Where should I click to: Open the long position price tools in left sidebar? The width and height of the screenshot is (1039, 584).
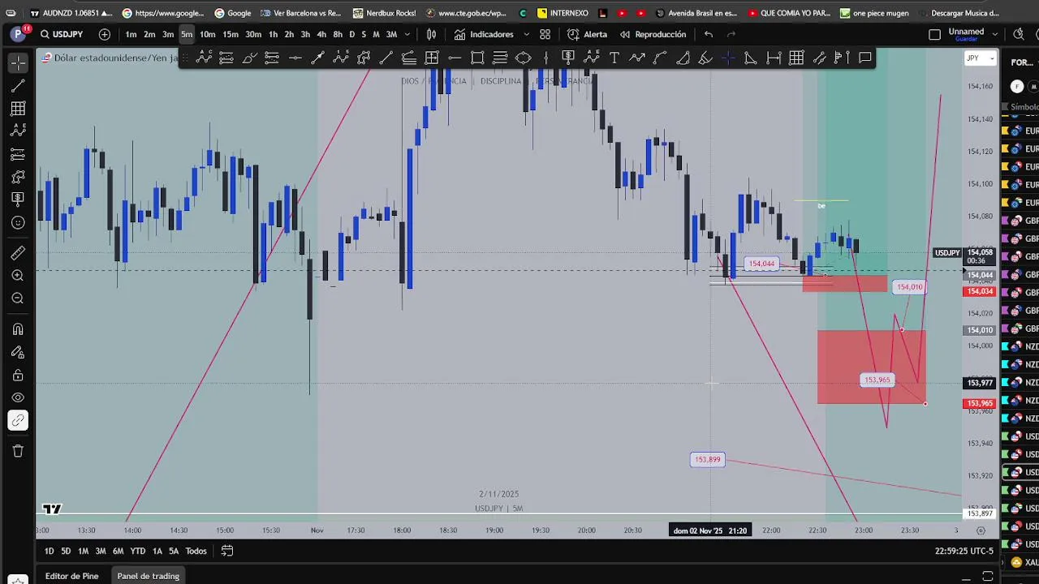[x=18, y=199]
